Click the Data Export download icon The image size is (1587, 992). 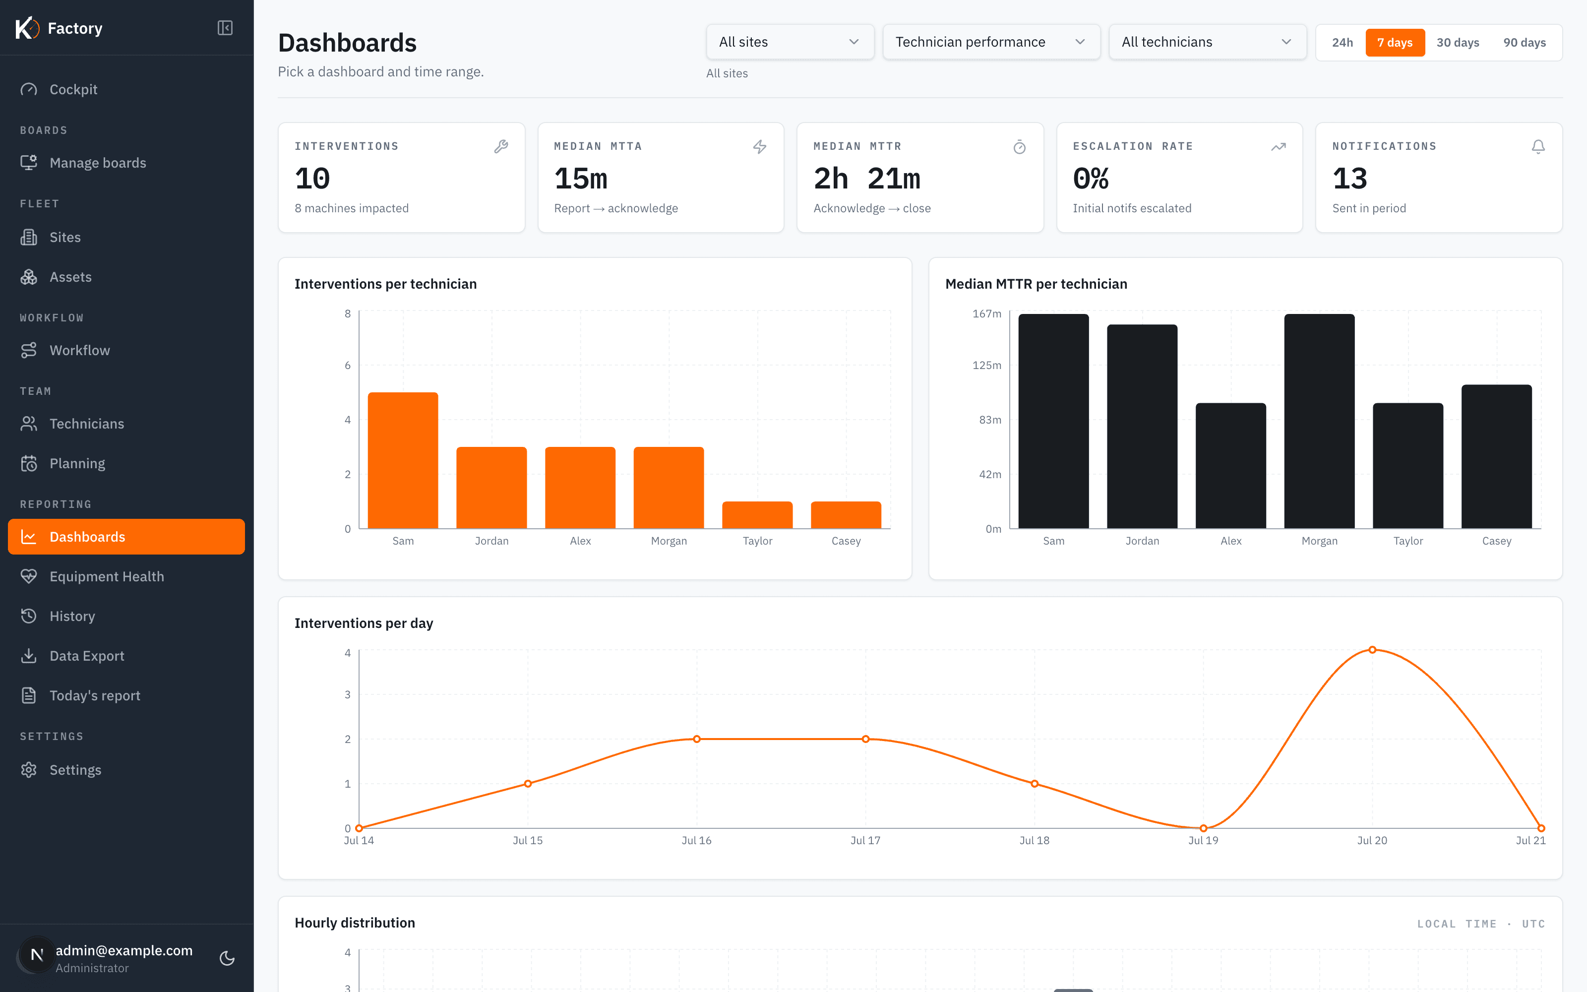[29, 655]
